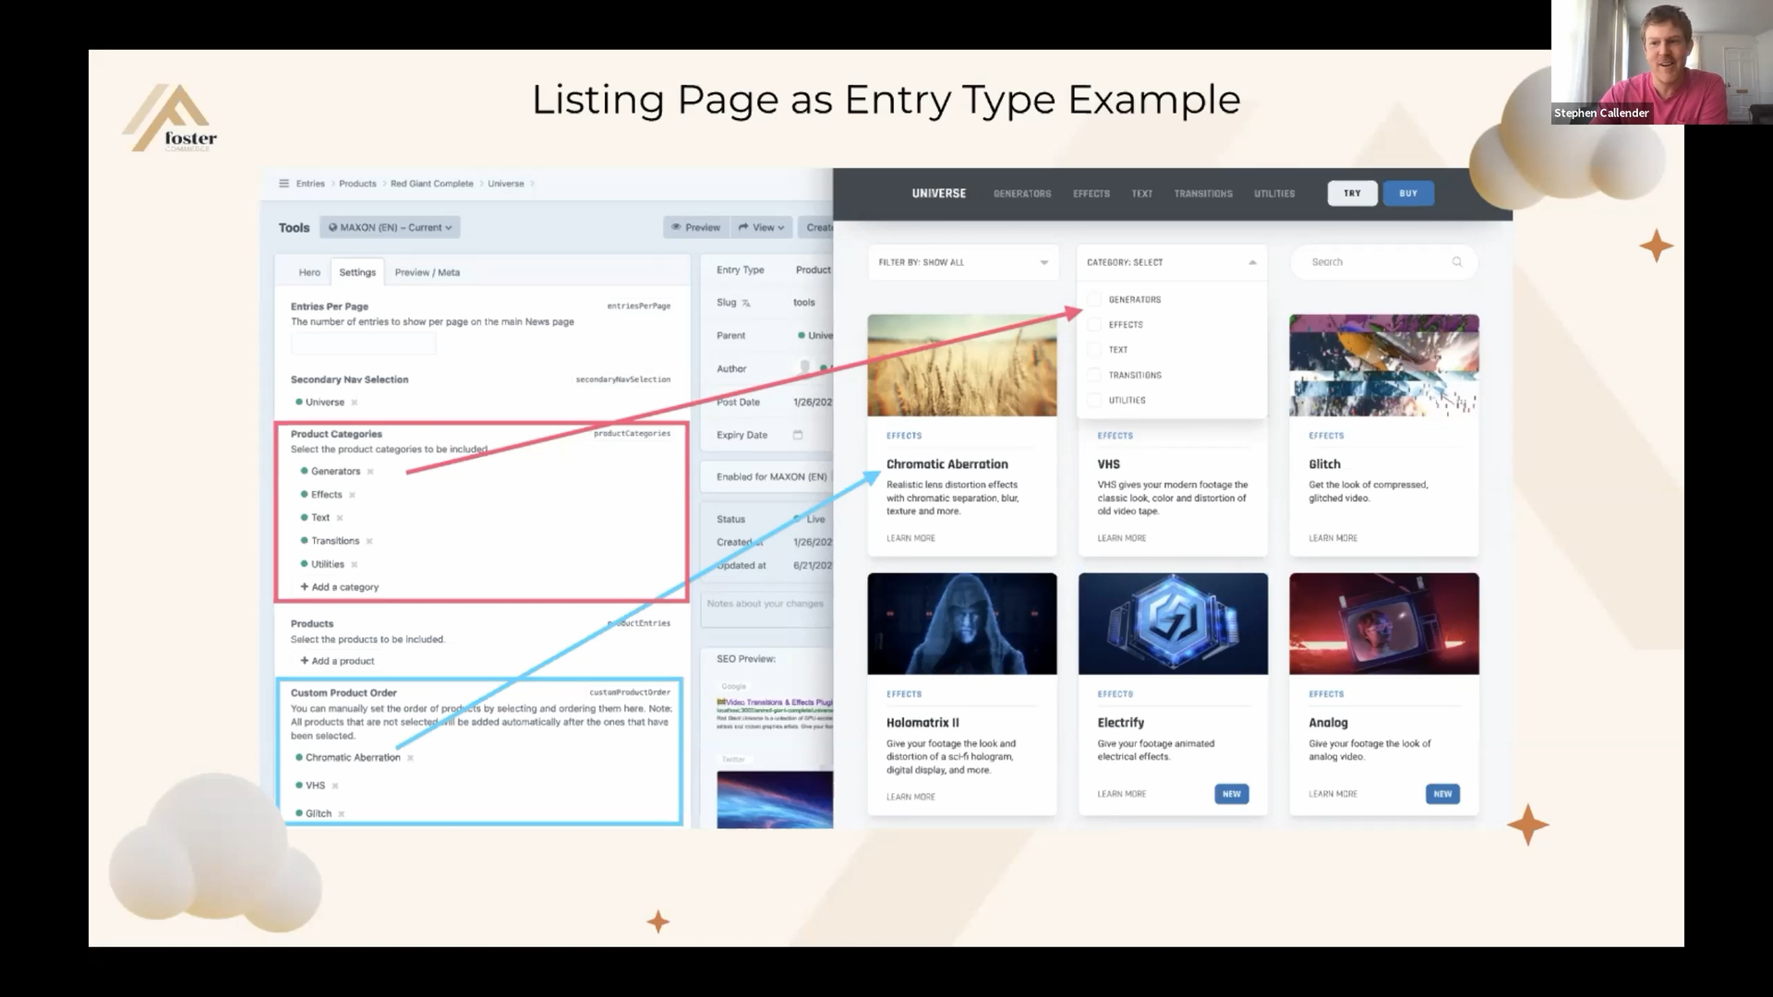The image size is (1773, 997).
Task: Remove the Utilities category
Action: tap(355, 564)
